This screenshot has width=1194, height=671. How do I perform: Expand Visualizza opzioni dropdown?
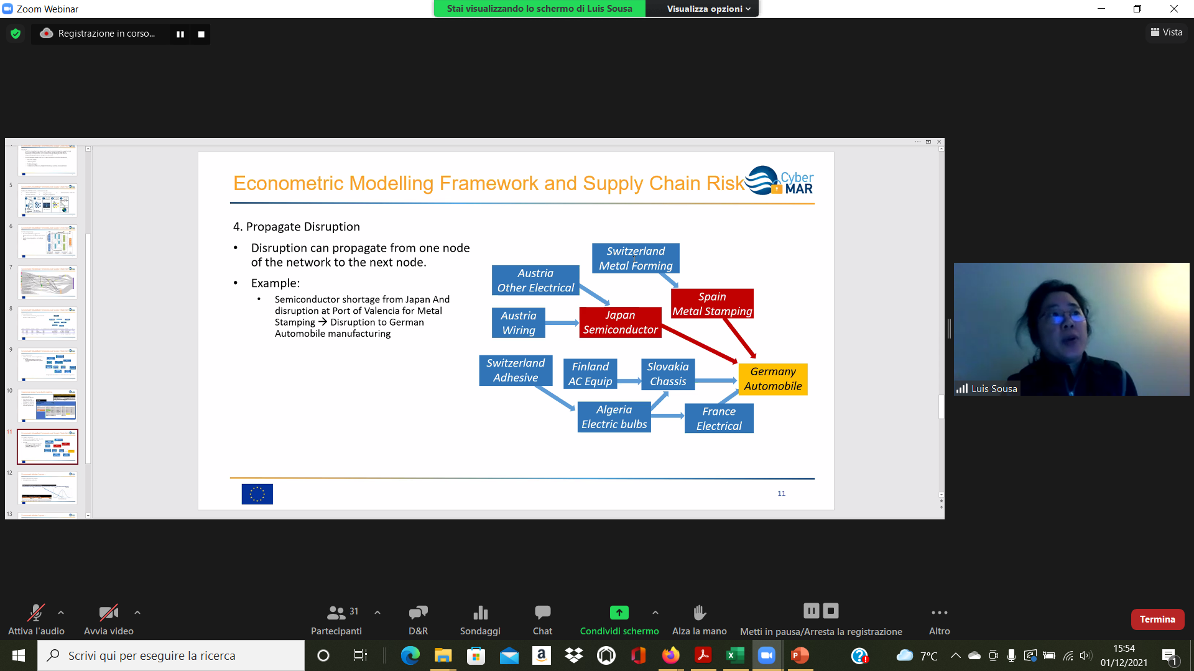point(708,9)
